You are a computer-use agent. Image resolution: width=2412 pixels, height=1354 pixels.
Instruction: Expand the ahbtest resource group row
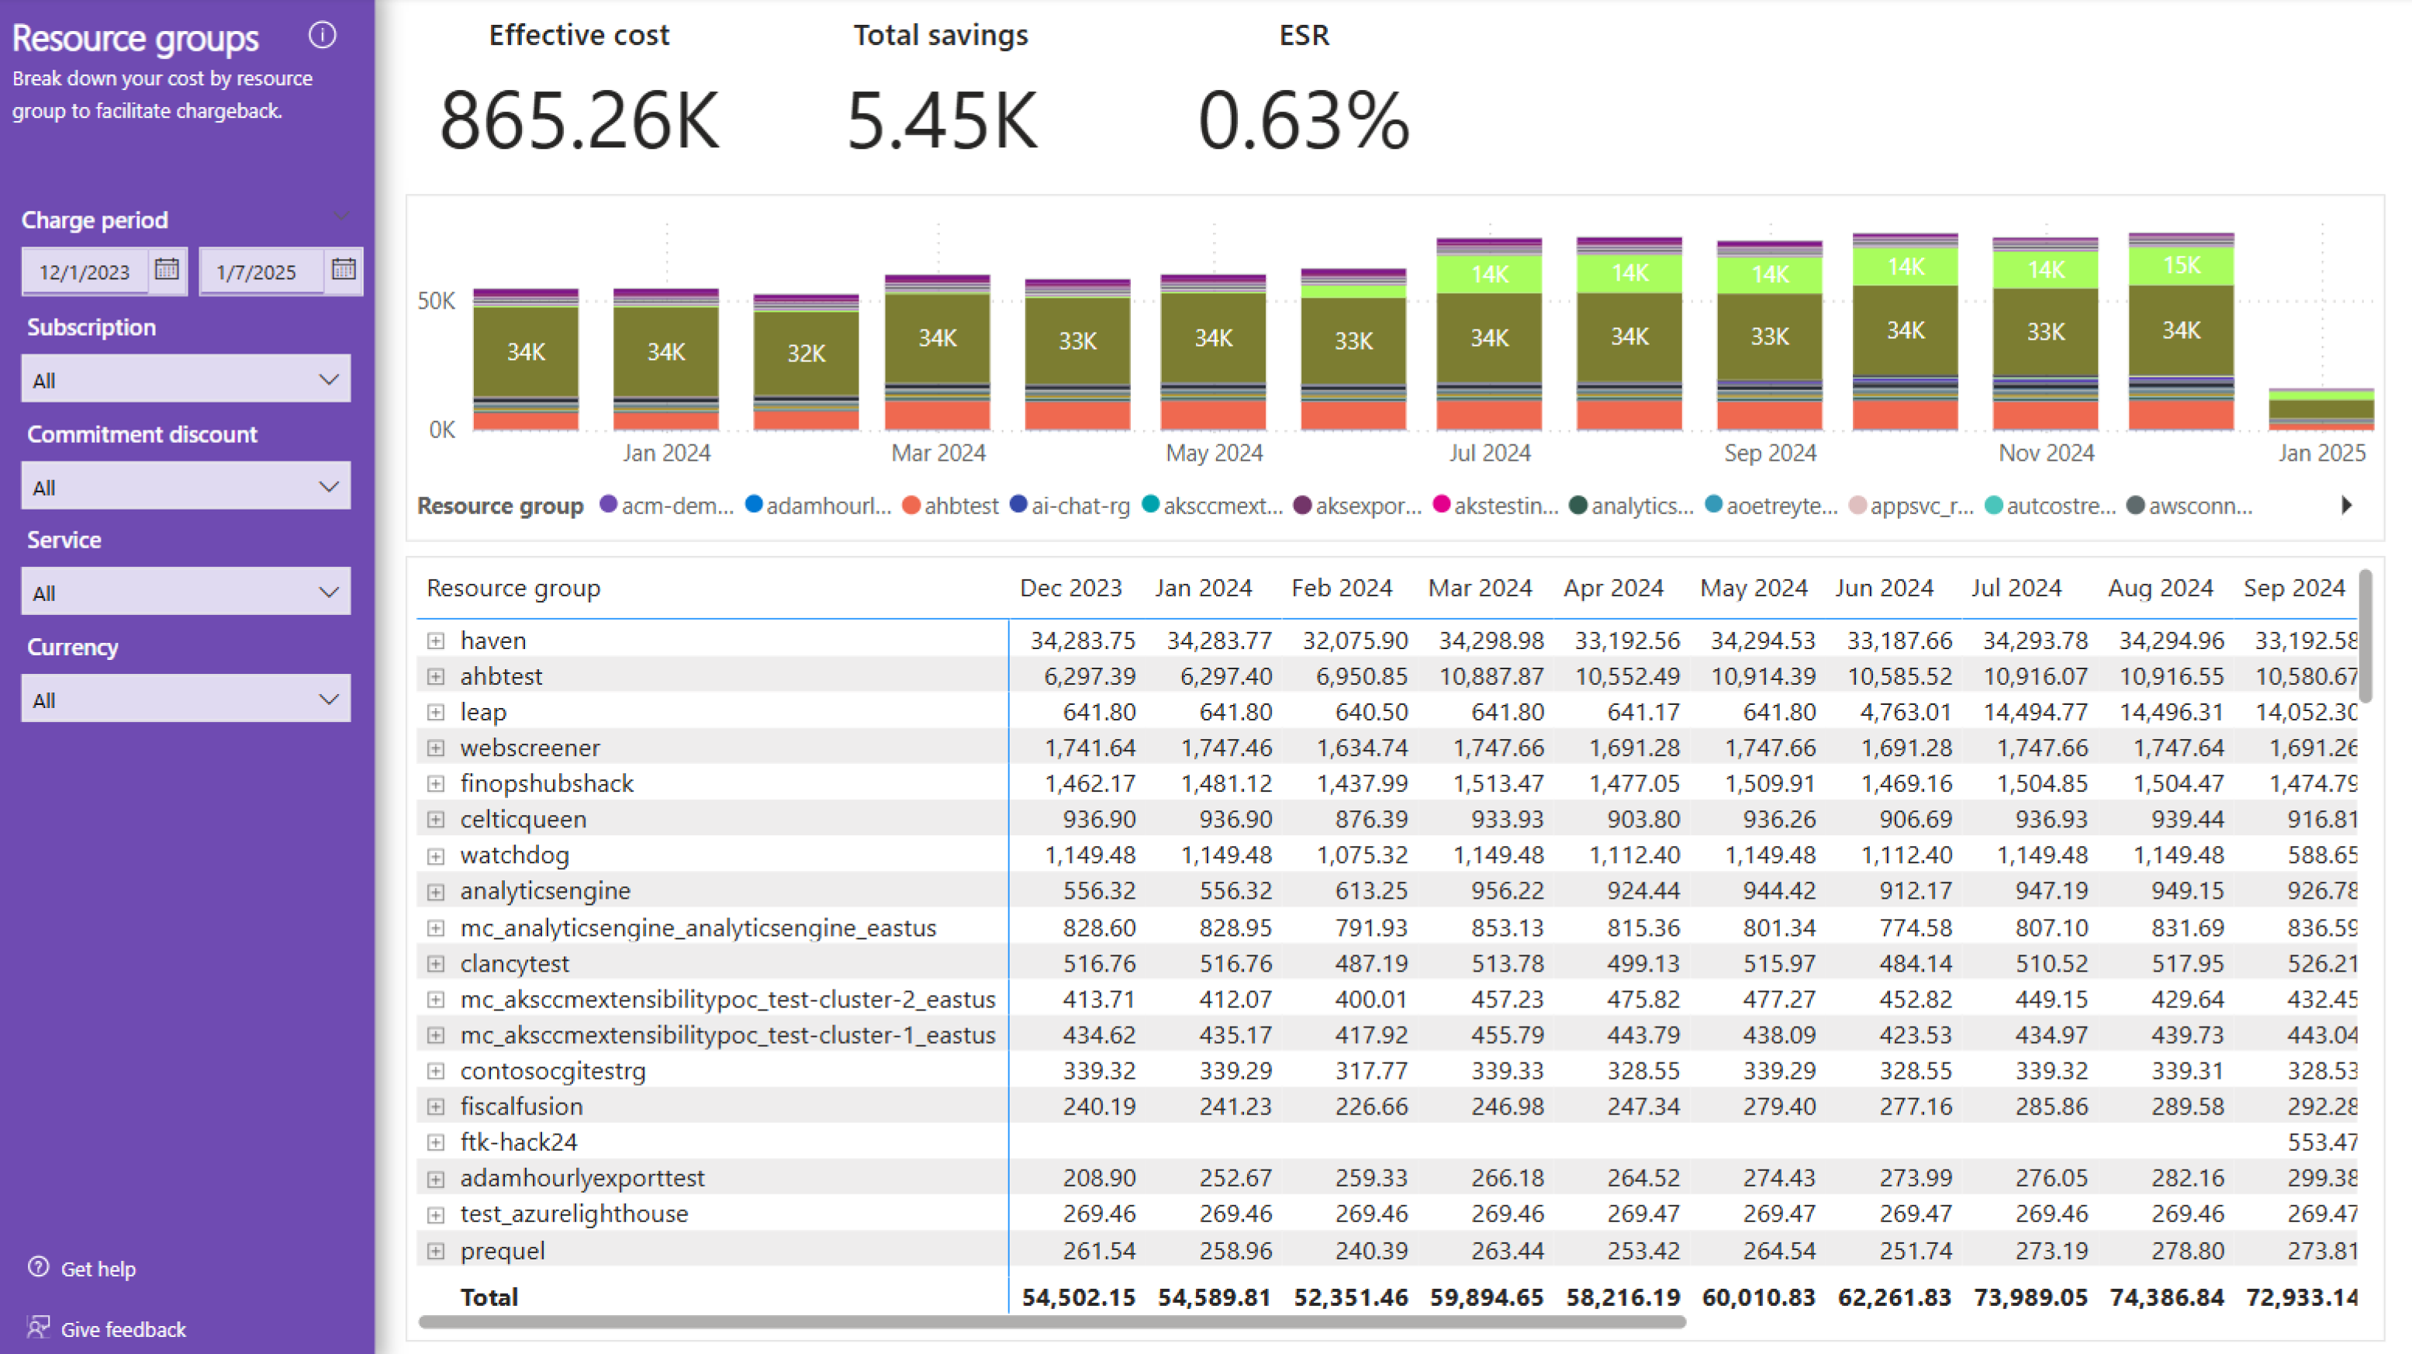point(435,676)
